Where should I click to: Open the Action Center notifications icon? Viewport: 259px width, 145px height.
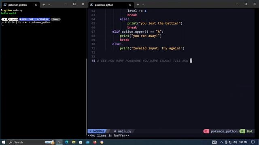(253, 142)
